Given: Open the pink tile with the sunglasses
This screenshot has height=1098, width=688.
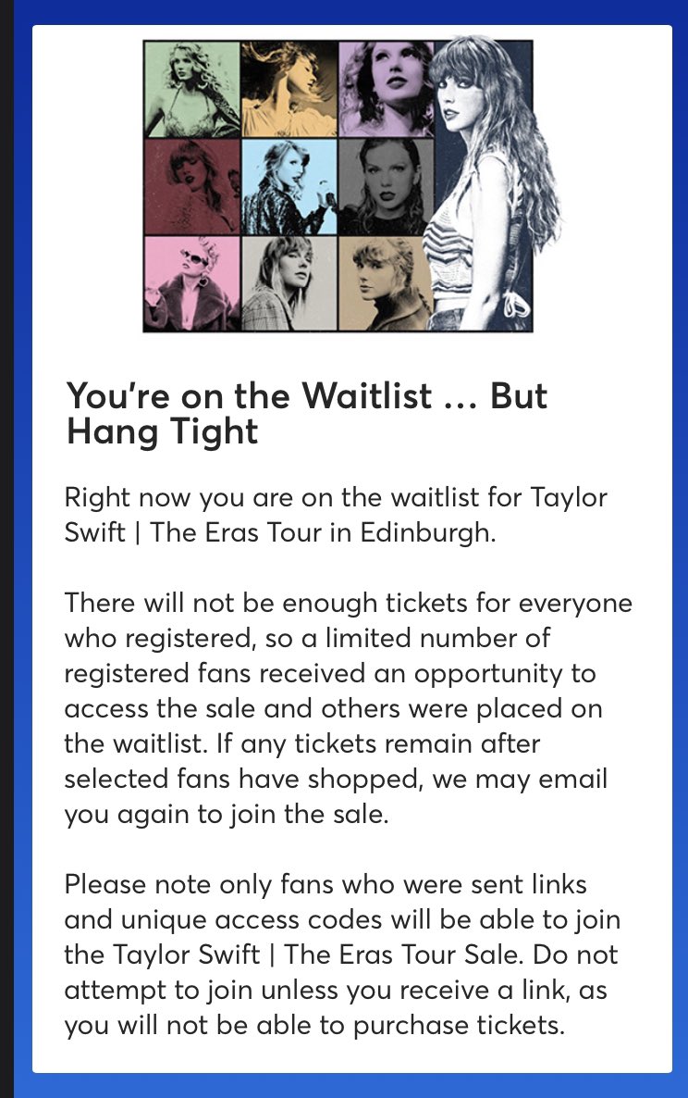Looking at the screenshot, I should click(192, 283).
